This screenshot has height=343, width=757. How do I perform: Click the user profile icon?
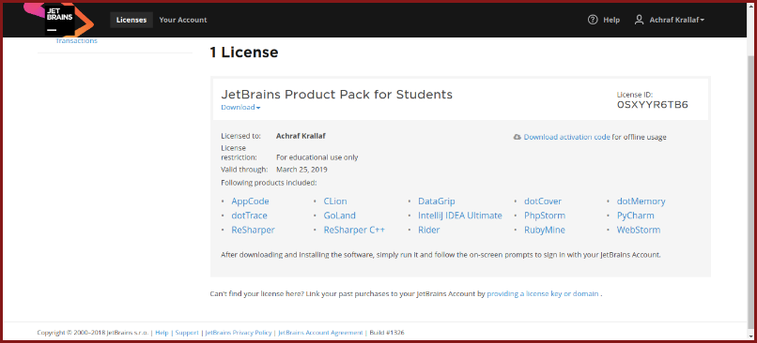(640, 20)
